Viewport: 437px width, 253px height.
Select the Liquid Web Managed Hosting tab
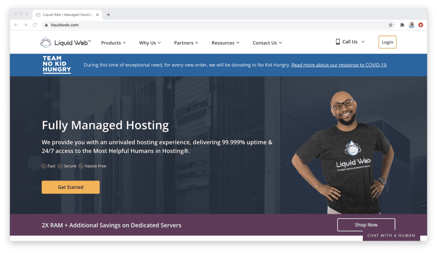click(x=67, y=15)
